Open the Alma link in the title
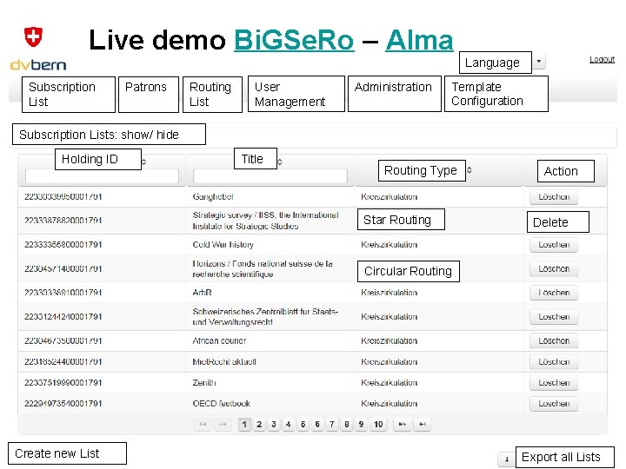The width and height of the screenshot is (626, 469). coord(419,40)
